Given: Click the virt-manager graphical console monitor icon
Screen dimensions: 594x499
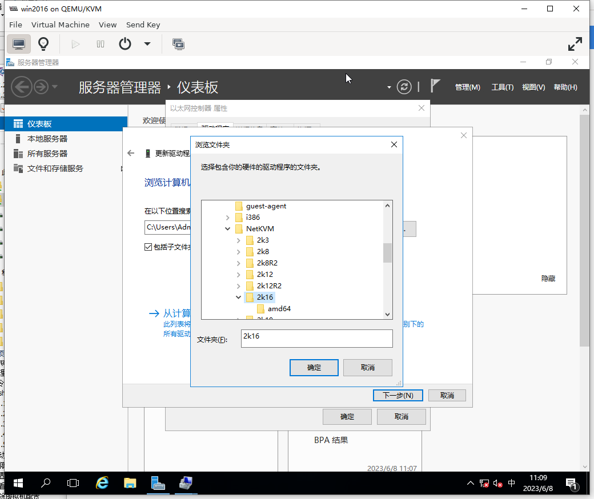Looking at the screenshot, I should (x=19, y=44).
